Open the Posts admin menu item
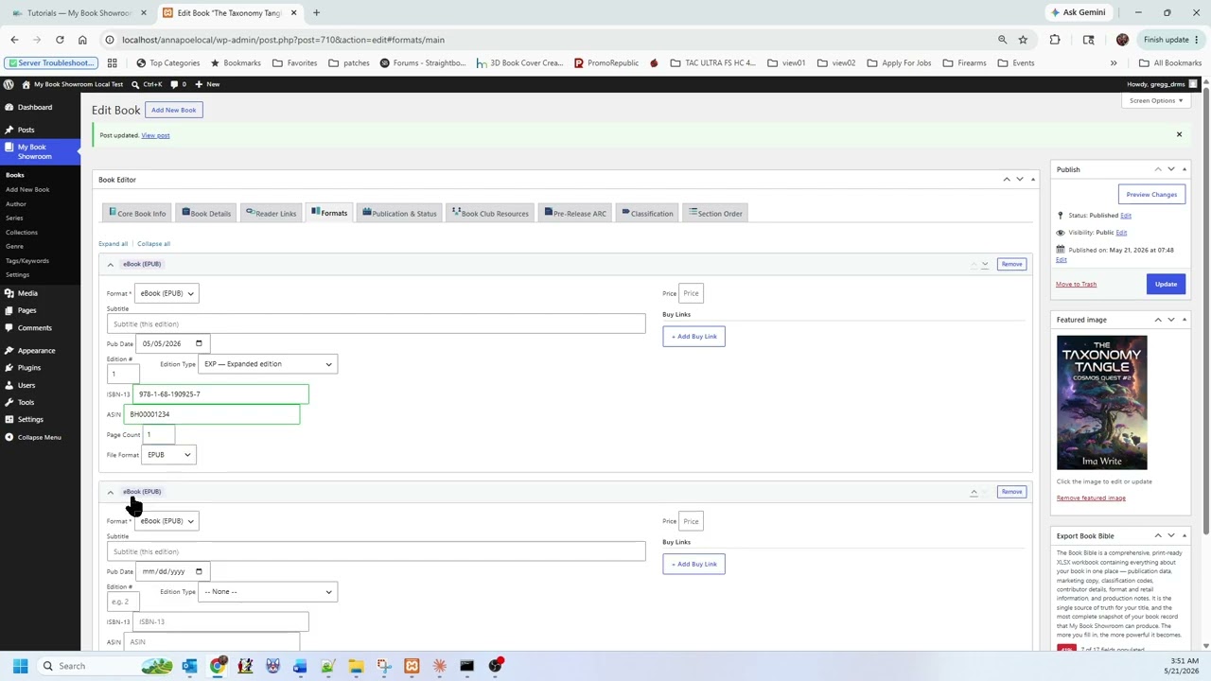The image size is (1211, 681). coord(26,130)
